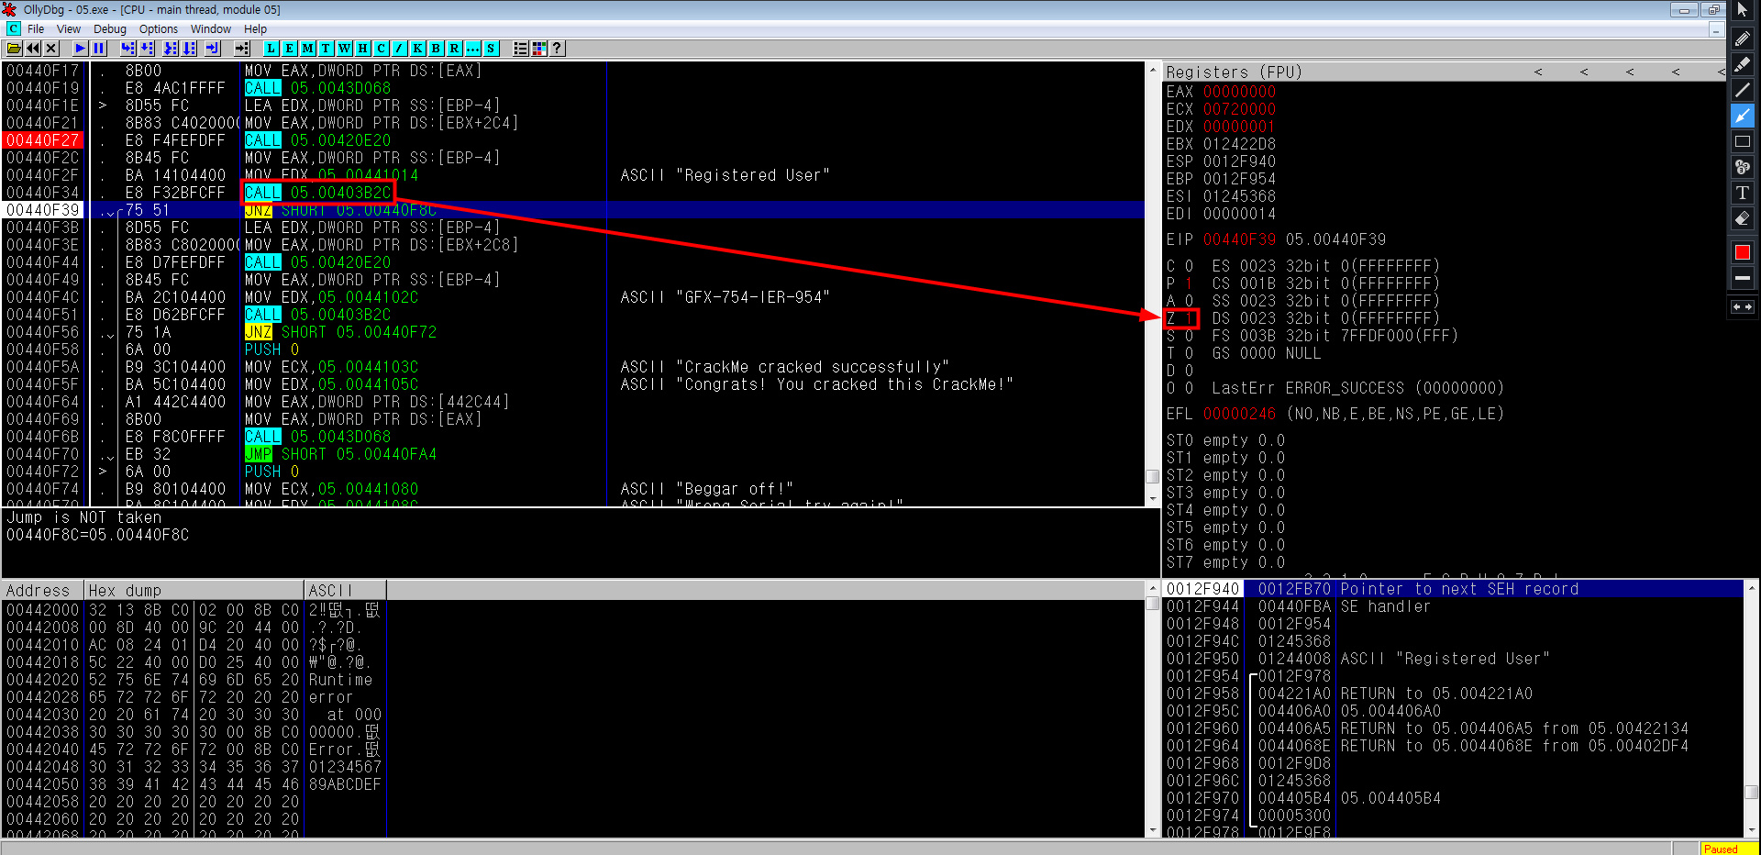Open CPU window with C button
This screenshot has width=1761, height=855.
[x=382, y=49]
